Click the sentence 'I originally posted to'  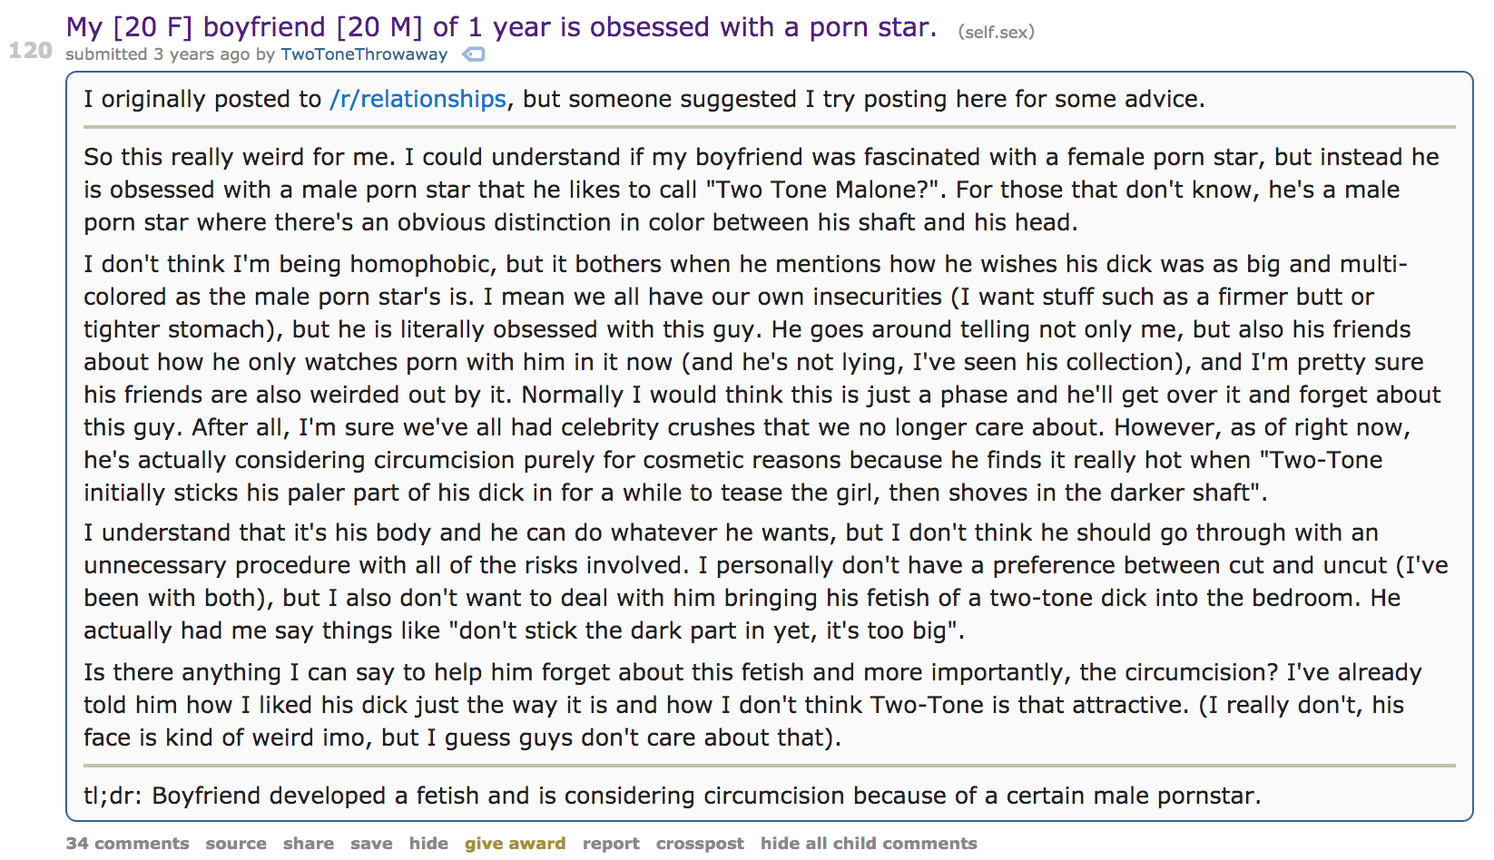pos(202,99)
